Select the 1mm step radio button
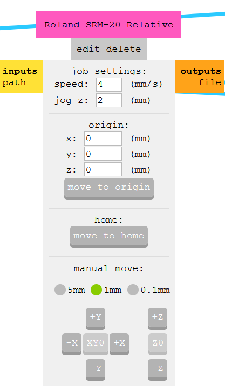This screenshot has width=225, height=386. [97, 289]
